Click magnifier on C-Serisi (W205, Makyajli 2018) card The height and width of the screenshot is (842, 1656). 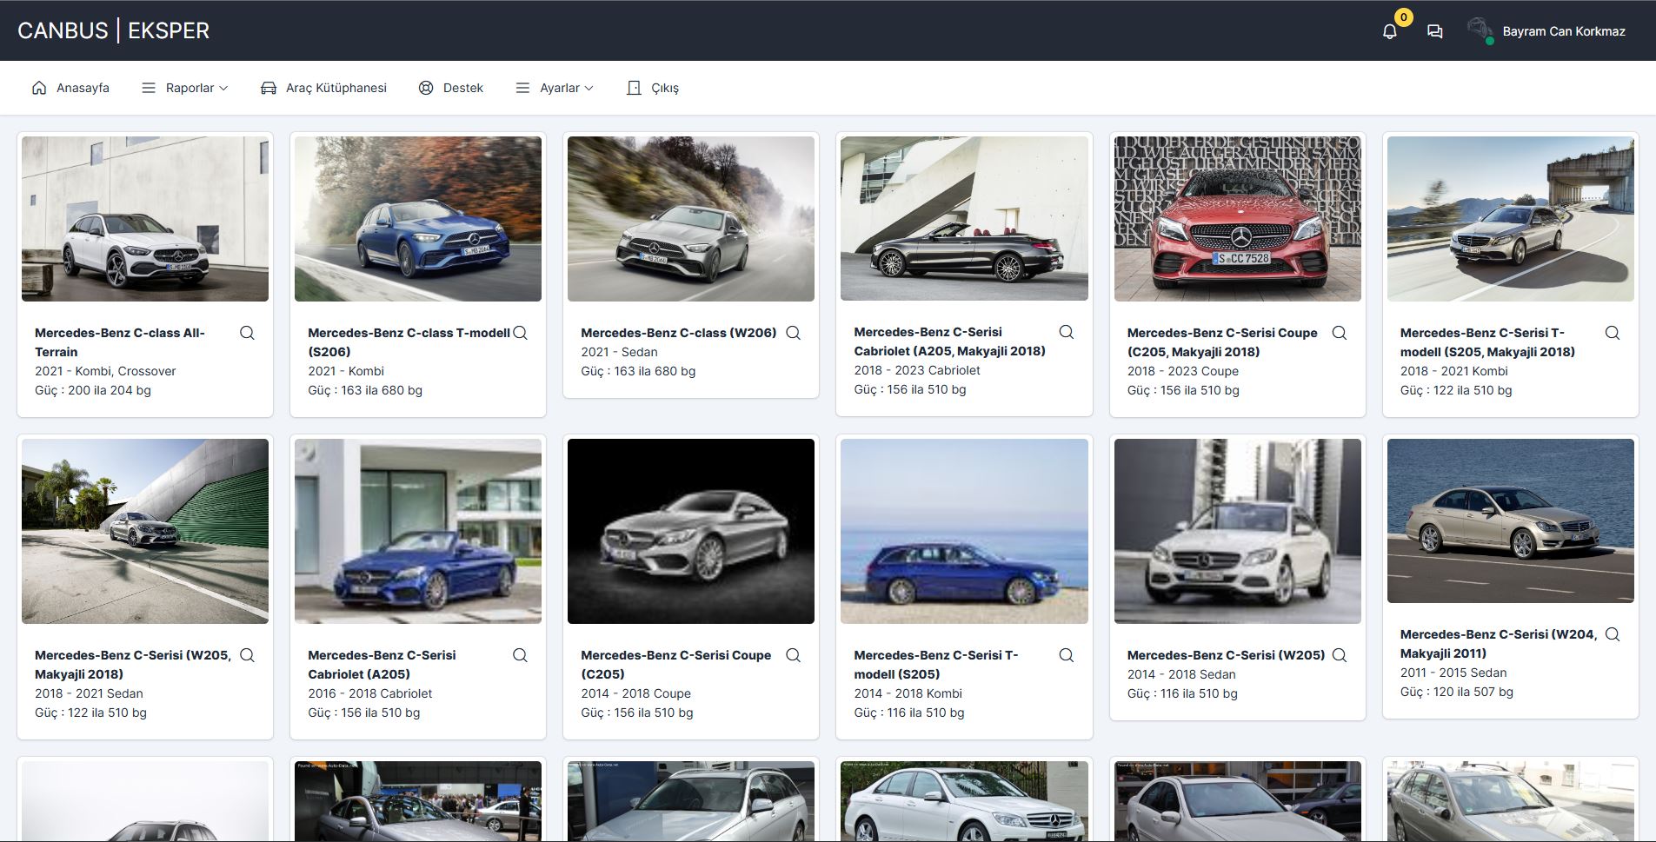[247, 655]
